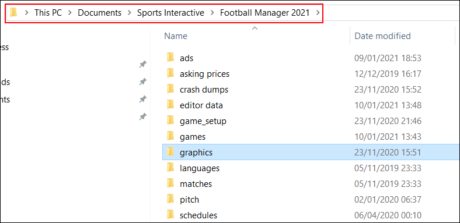The image size is (460, 223).
Task: Select the crash dumps folder name
Action: point(204,90)
